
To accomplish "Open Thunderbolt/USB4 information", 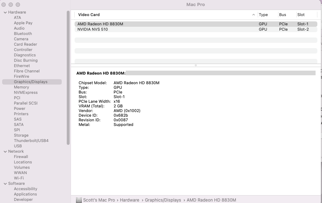I will pos(31,141).
